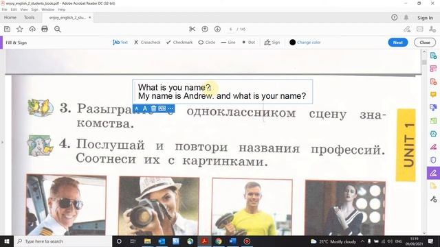Click inside the What is you name text box

[222, 91]
